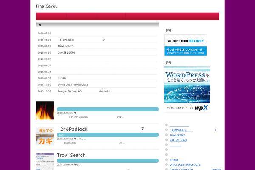Click the WE HOST YOUR CREATIVITY banner ad

click(x=186, y=45)
